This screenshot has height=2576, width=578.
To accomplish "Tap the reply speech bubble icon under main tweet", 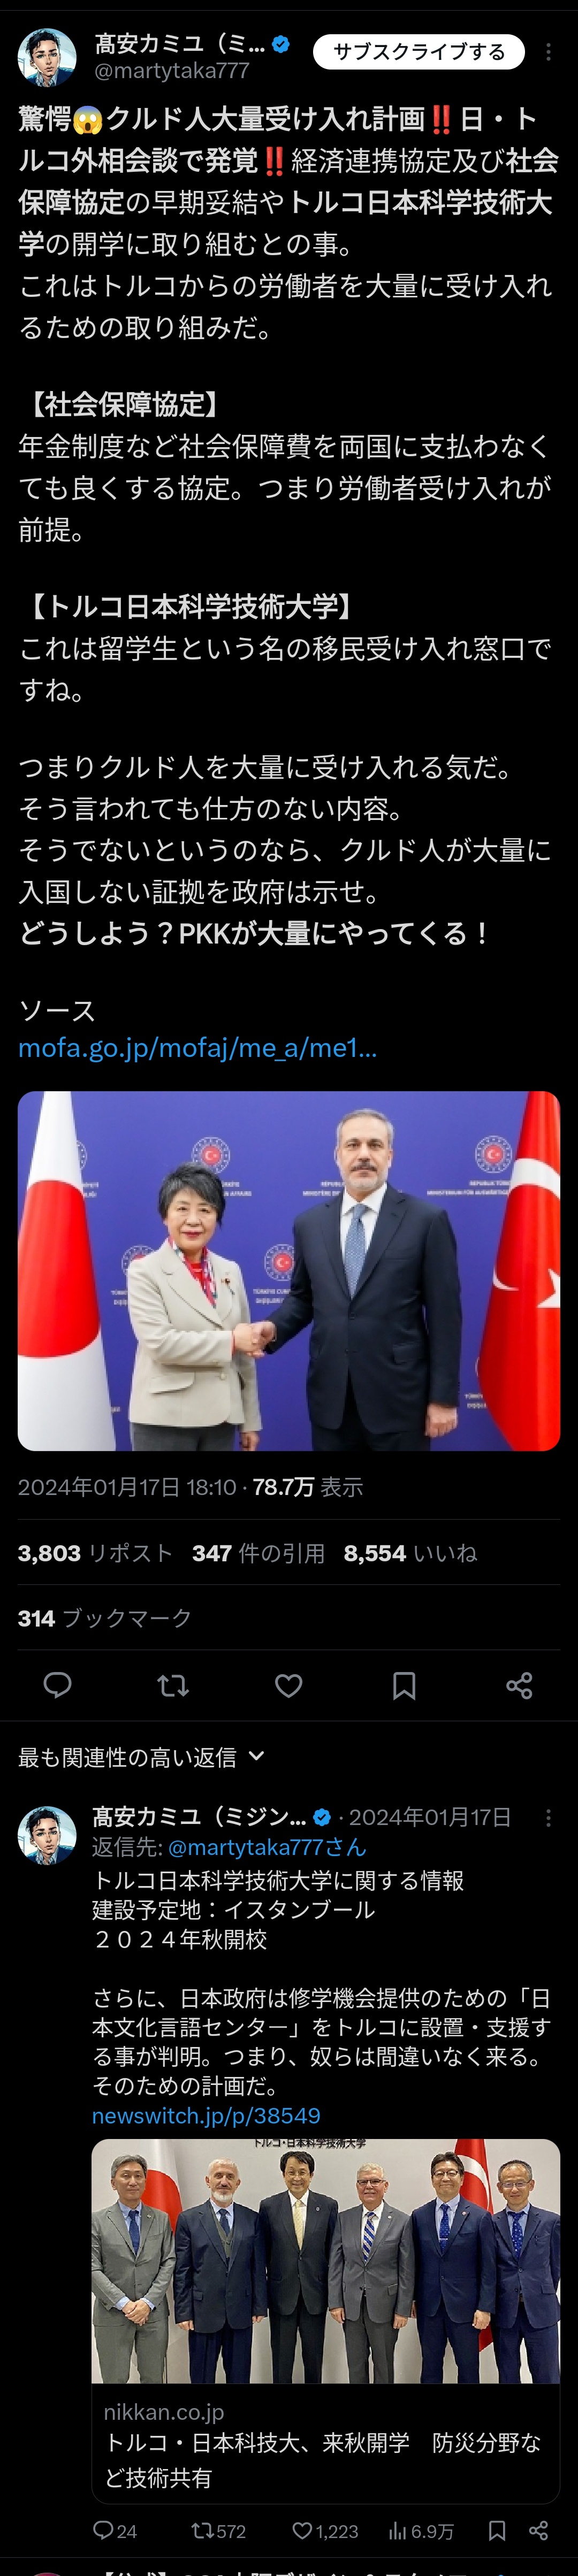I will pos(58,1685).
